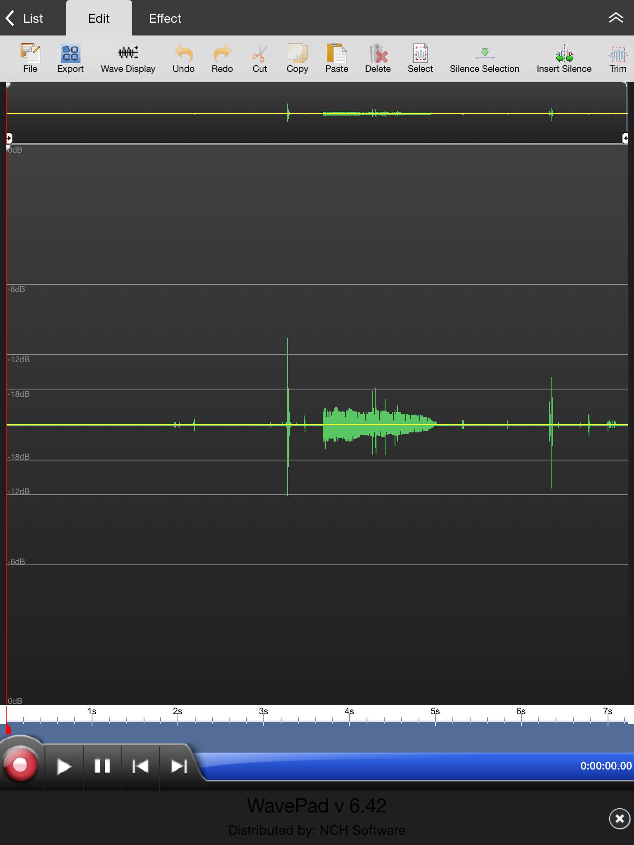634x845 pixels.
Task: Tap the Export icon
Action: [x=70, y=58]
